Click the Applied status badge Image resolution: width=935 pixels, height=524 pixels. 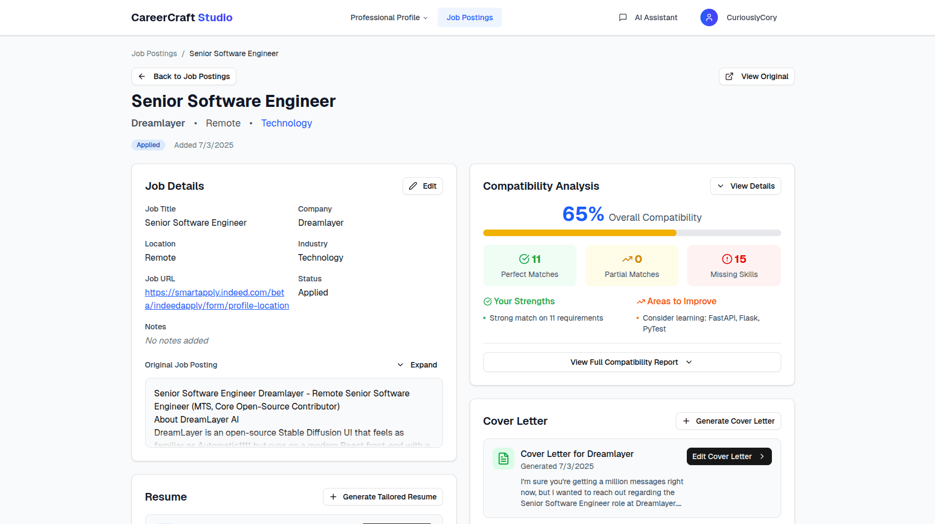148,145
